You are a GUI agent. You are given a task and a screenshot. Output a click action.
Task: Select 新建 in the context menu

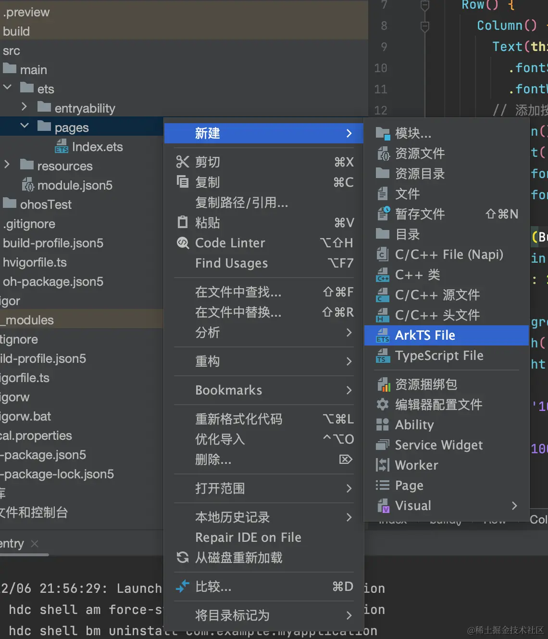[263, 133]
